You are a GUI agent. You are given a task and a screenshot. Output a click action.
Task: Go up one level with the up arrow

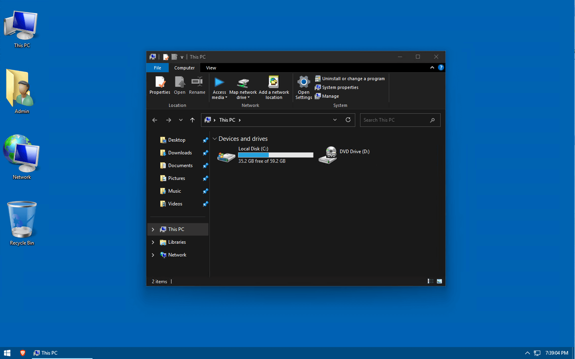[x=192, y=120]
